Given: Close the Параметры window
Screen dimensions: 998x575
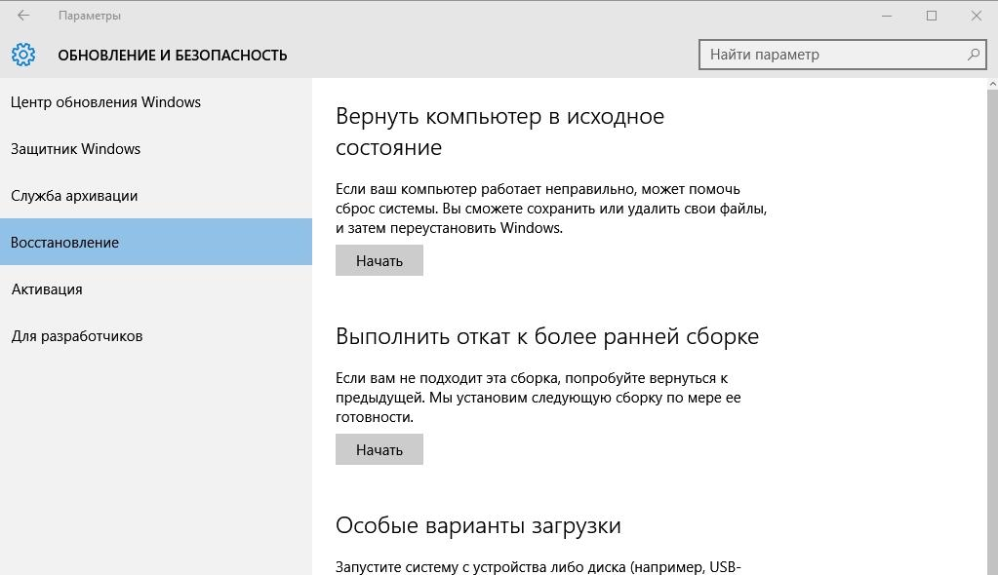Looking at the screenshot, I should click(976, 16).
